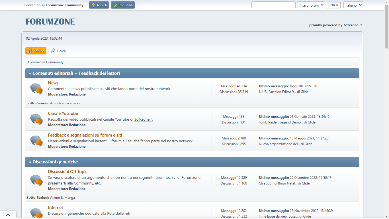Click the Feedback e segnalazioni forum icon

tap(36, 141)
